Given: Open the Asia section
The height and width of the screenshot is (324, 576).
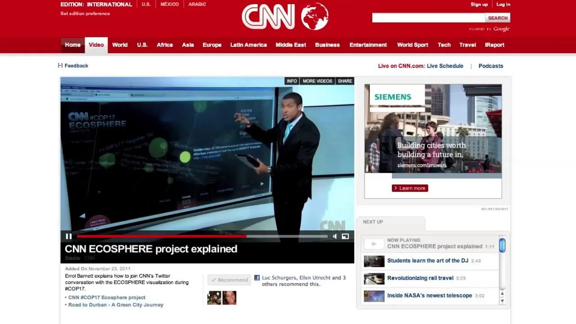Looking at the screenshot, I should (188, 45).
